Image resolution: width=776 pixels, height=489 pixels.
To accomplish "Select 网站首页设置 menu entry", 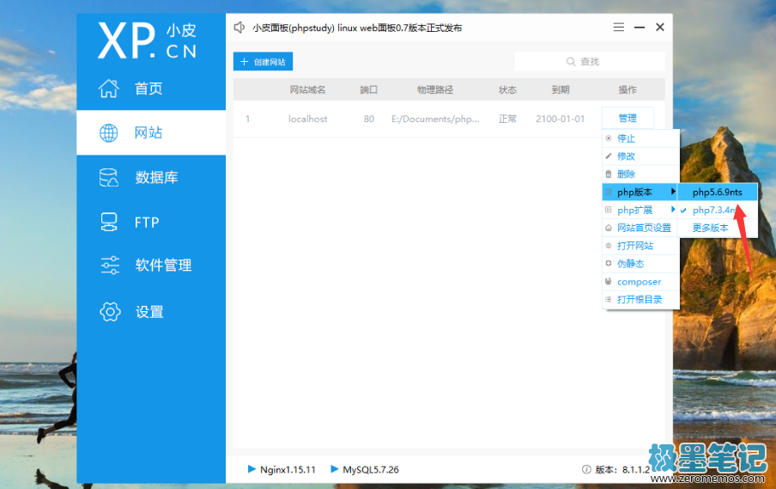I will point(644,228).
